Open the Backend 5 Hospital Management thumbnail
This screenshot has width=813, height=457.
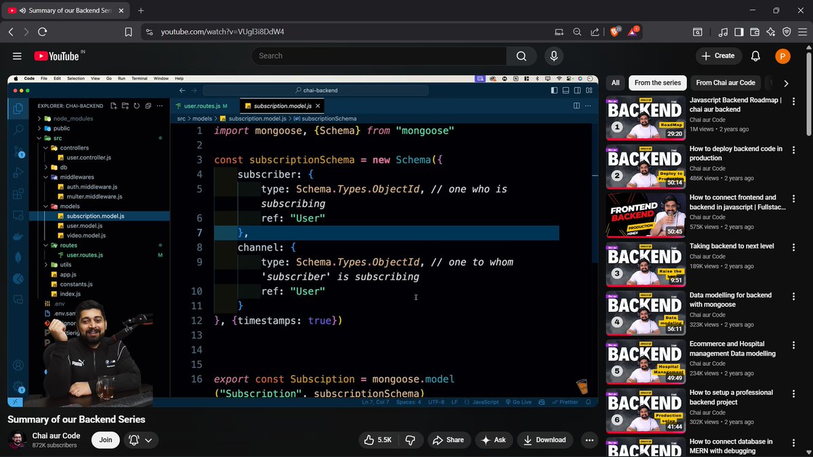click(x=646, y=361)
